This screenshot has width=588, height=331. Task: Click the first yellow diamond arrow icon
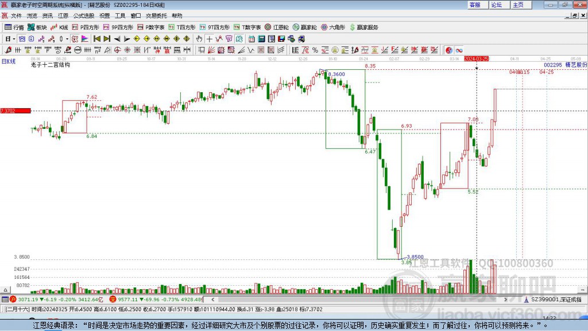137,39
